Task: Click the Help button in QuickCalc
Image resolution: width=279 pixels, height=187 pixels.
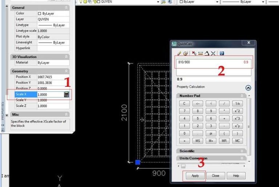Action: (x=236, y=176)
